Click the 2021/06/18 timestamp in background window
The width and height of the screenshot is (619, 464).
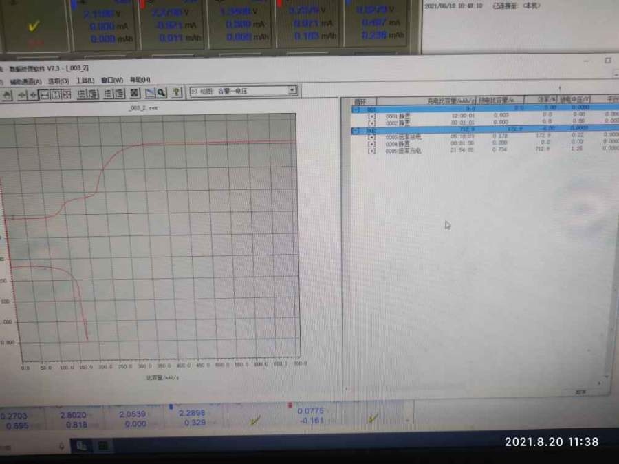(x=454, y=6)
